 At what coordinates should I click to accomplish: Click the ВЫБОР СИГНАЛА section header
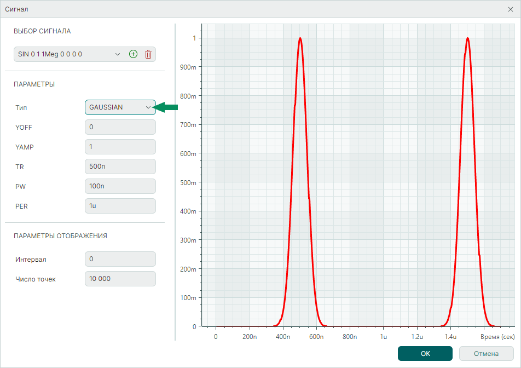click(x=42, y=31)
